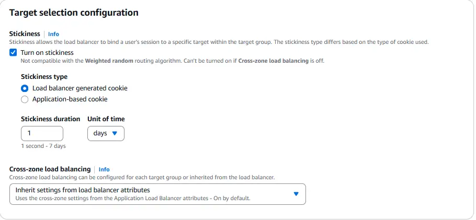476x220 pixels.
Task: Uncheck the Turn on stickiness checkbox
Action: (13, 52)
